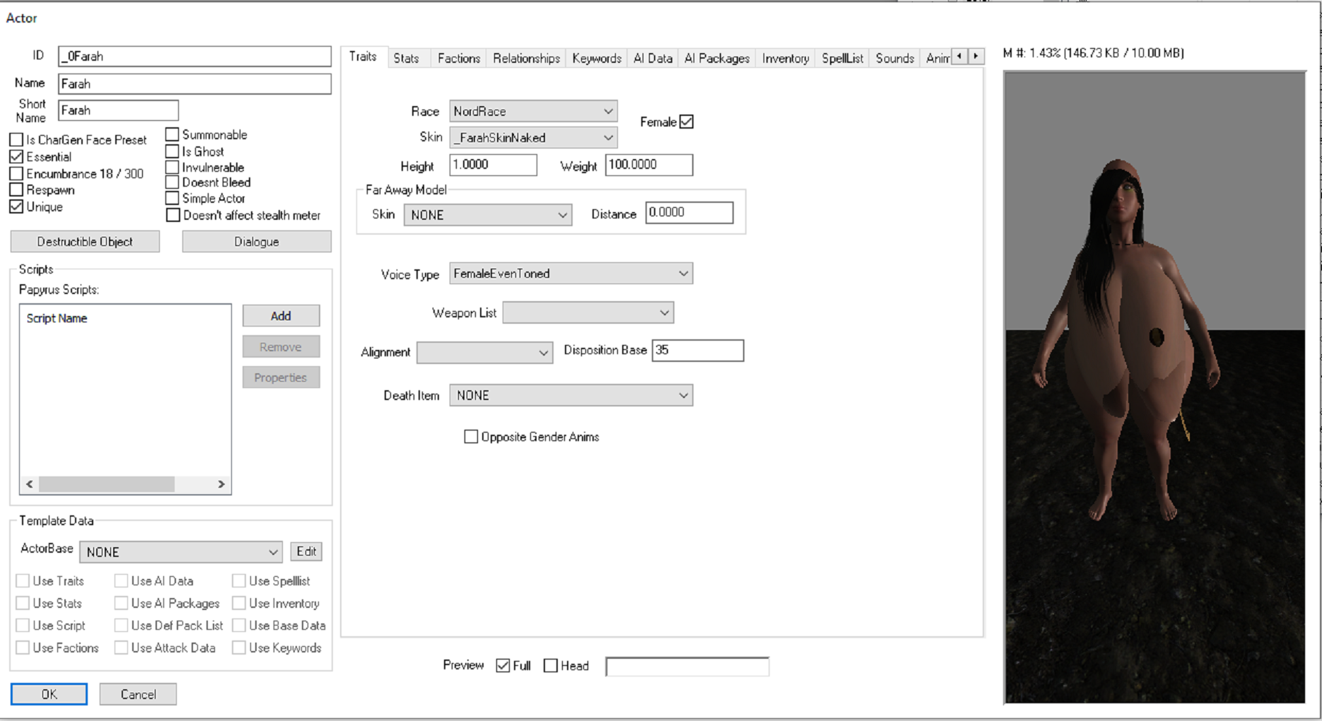Click the Disposition Base field
Screen dimensions: 1322x721
[x=698, y=351]
